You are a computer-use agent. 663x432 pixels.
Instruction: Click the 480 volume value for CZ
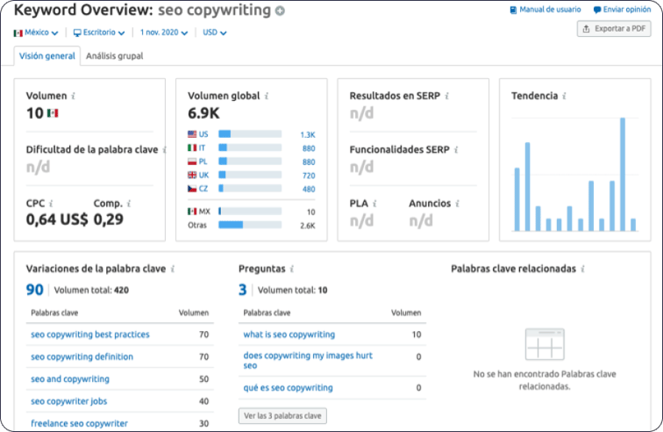[309, 189]
